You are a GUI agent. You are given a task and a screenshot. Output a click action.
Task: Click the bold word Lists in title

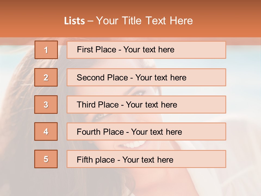point(74,21)
